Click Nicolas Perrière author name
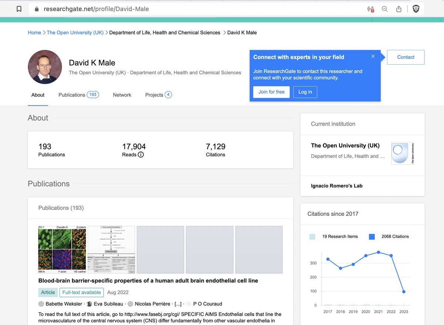This screenshot has width=444, height=325. [152, 304]
